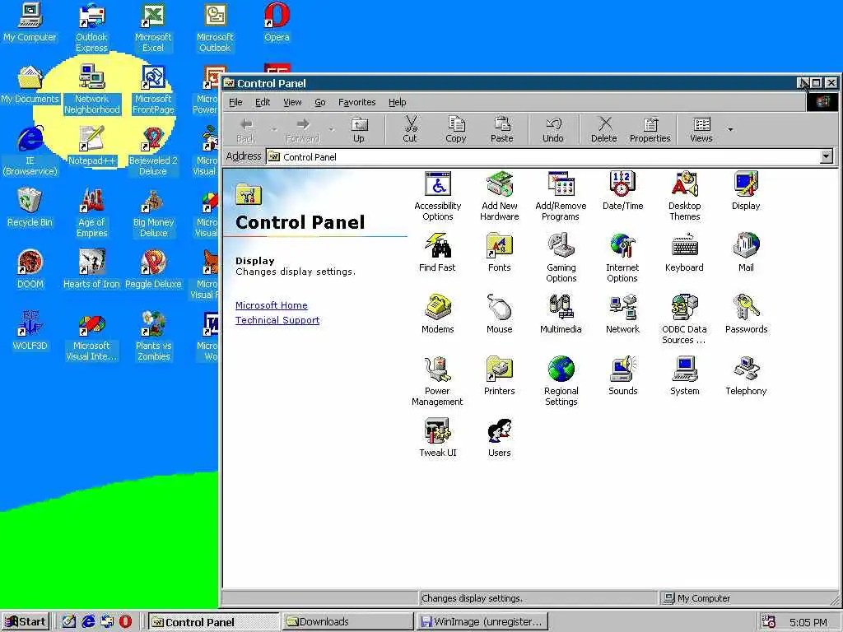Open the Printers folder
The height and width of the screenshot is (632, 843).
pyautogui.click(x=500, y=376)
